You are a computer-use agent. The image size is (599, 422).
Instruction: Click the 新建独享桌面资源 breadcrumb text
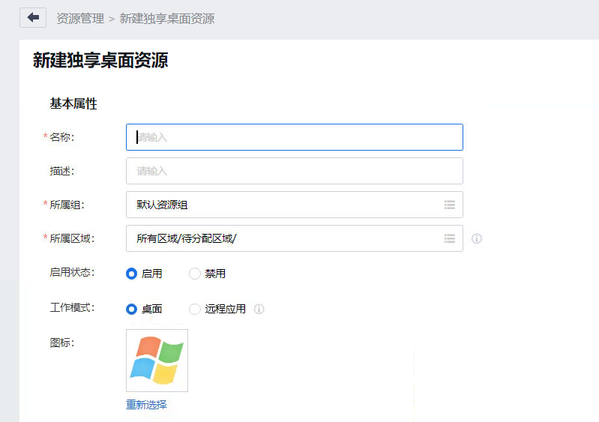click(x=166, y=19)
